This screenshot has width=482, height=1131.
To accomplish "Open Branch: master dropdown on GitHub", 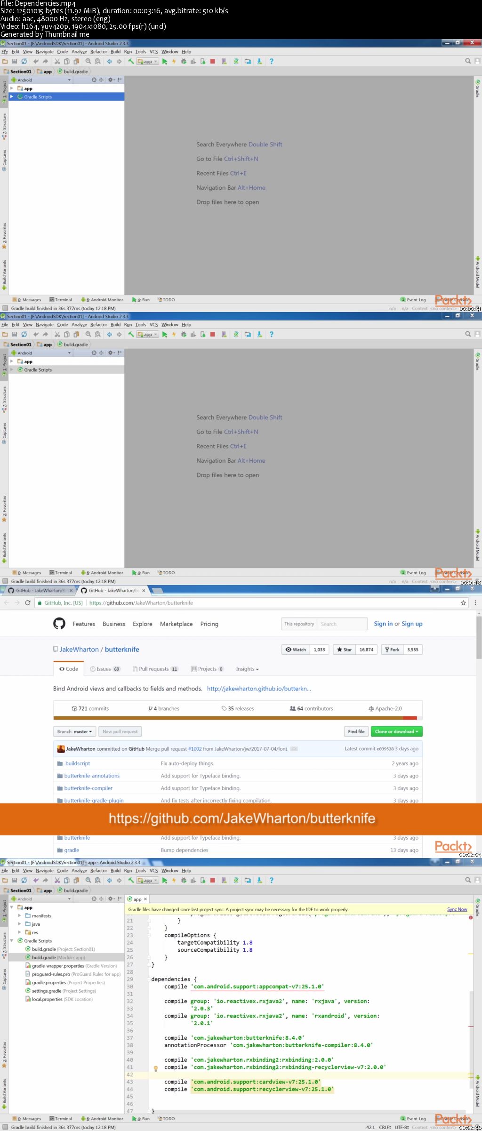I will click(x=74, y=731).
